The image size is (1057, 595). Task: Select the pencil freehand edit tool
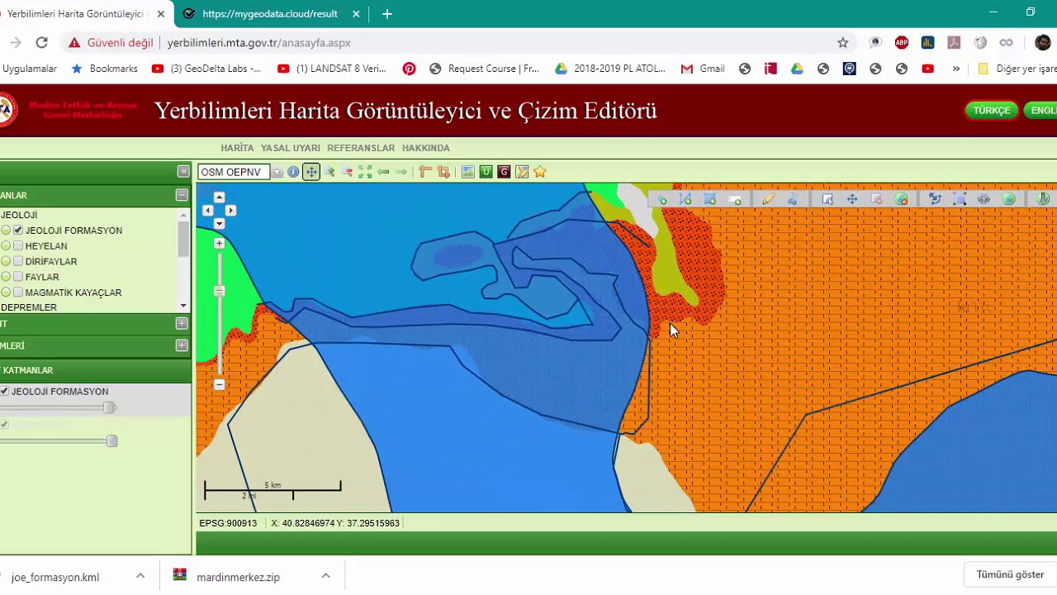click(769, 199)
